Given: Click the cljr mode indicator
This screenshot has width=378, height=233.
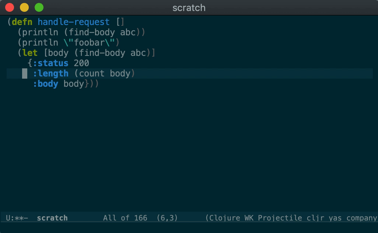Looking at the screenshot, I should tap(314, 218).
